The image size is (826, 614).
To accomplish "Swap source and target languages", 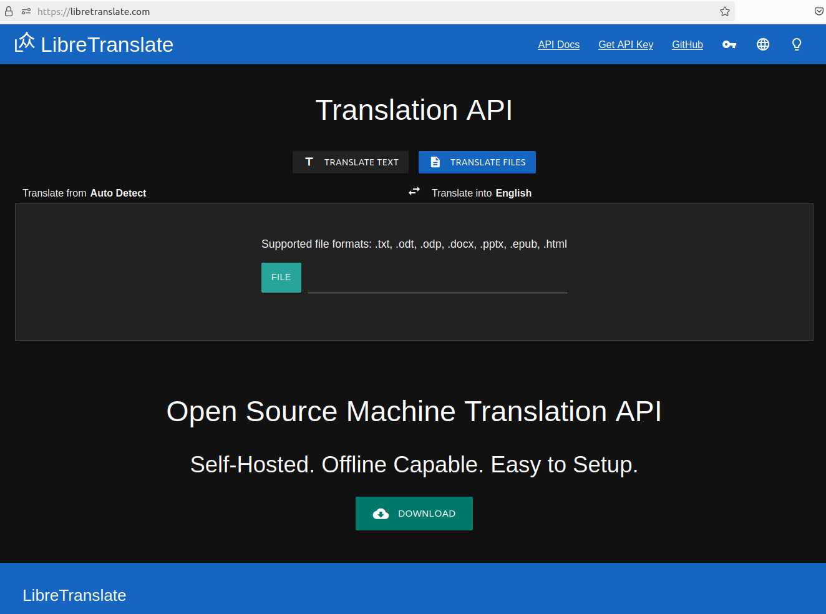I will (414, 192).
